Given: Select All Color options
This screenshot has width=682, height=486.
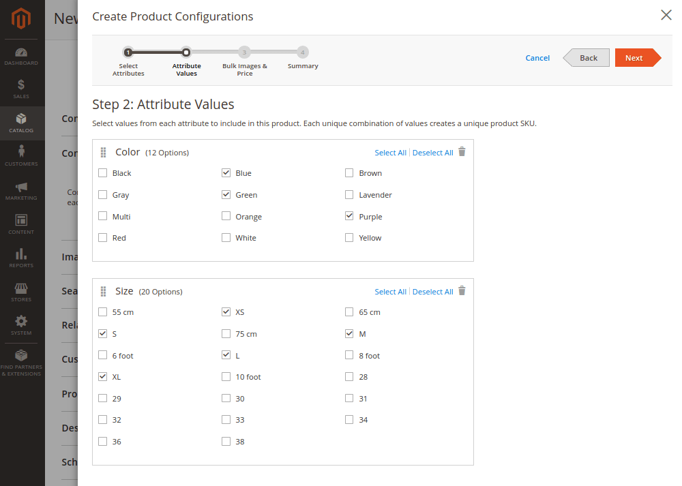Looking at the screenshot, I should click(390, 153).
